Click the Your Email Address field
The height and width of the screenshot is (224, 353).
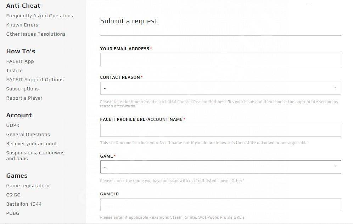point(220,60)
